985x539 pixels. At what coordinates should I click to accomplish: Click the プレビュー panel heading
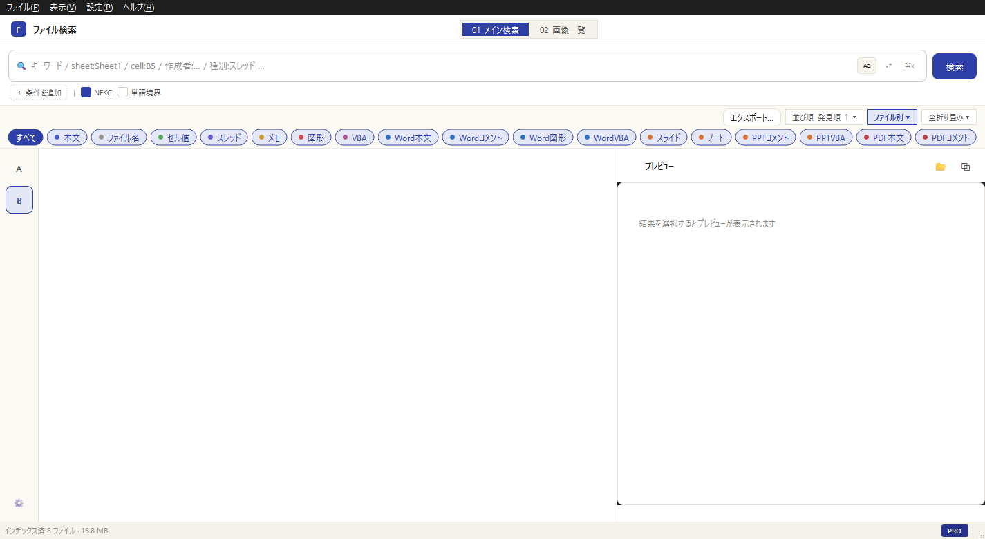659,167
